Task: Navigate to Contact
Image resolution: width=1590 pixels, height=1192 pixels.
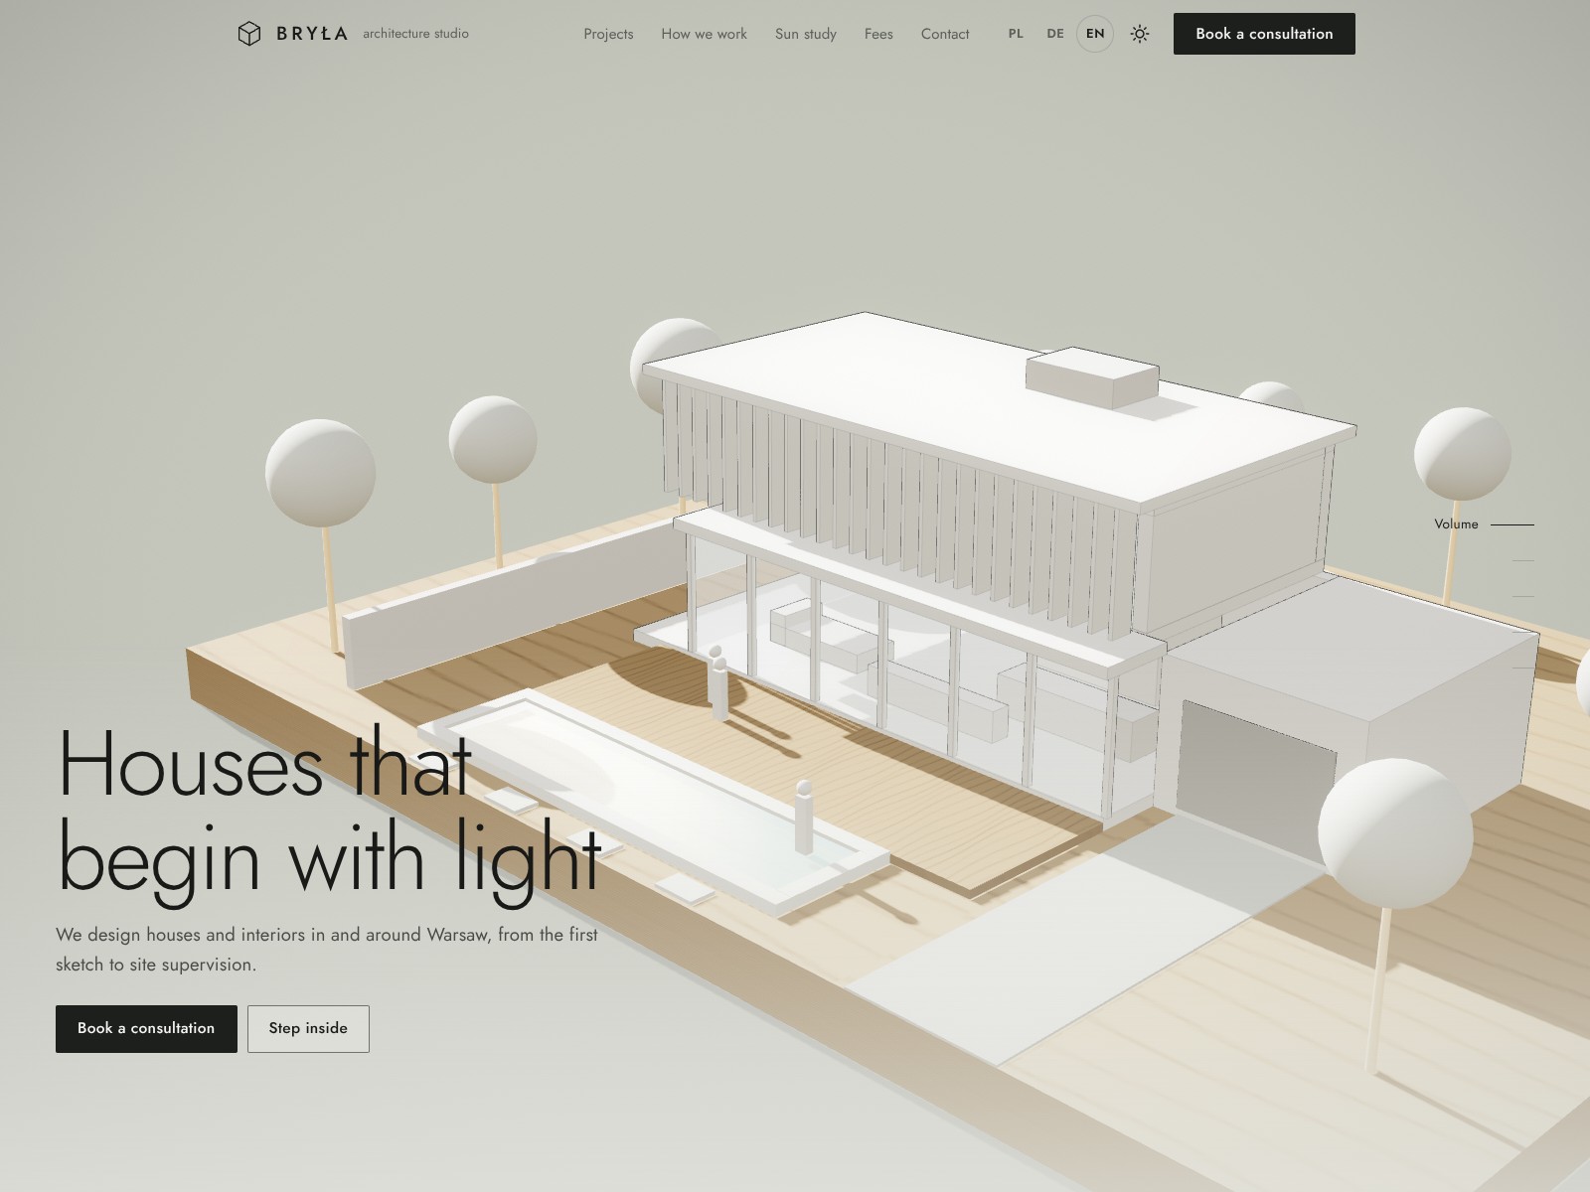Action: tap(945, 34)
